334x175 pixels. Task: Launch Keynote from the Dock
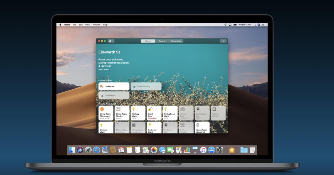pos(195,150)
